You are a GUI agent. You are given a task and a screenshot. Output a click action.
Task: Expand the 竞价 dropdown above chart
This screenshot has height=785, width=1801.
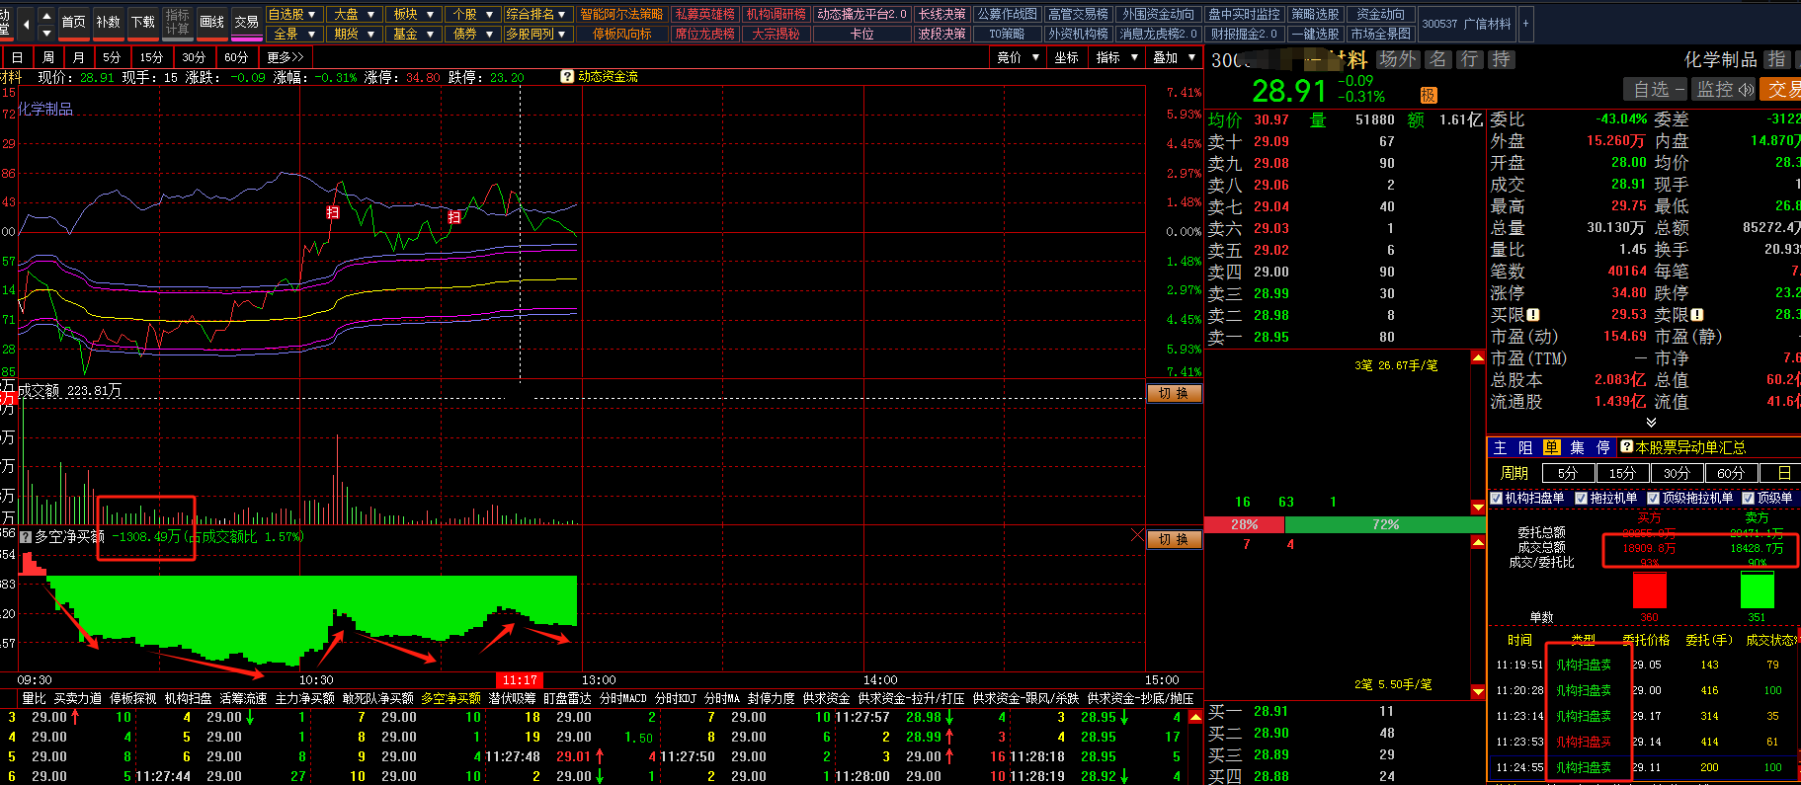pos(1018,57)
